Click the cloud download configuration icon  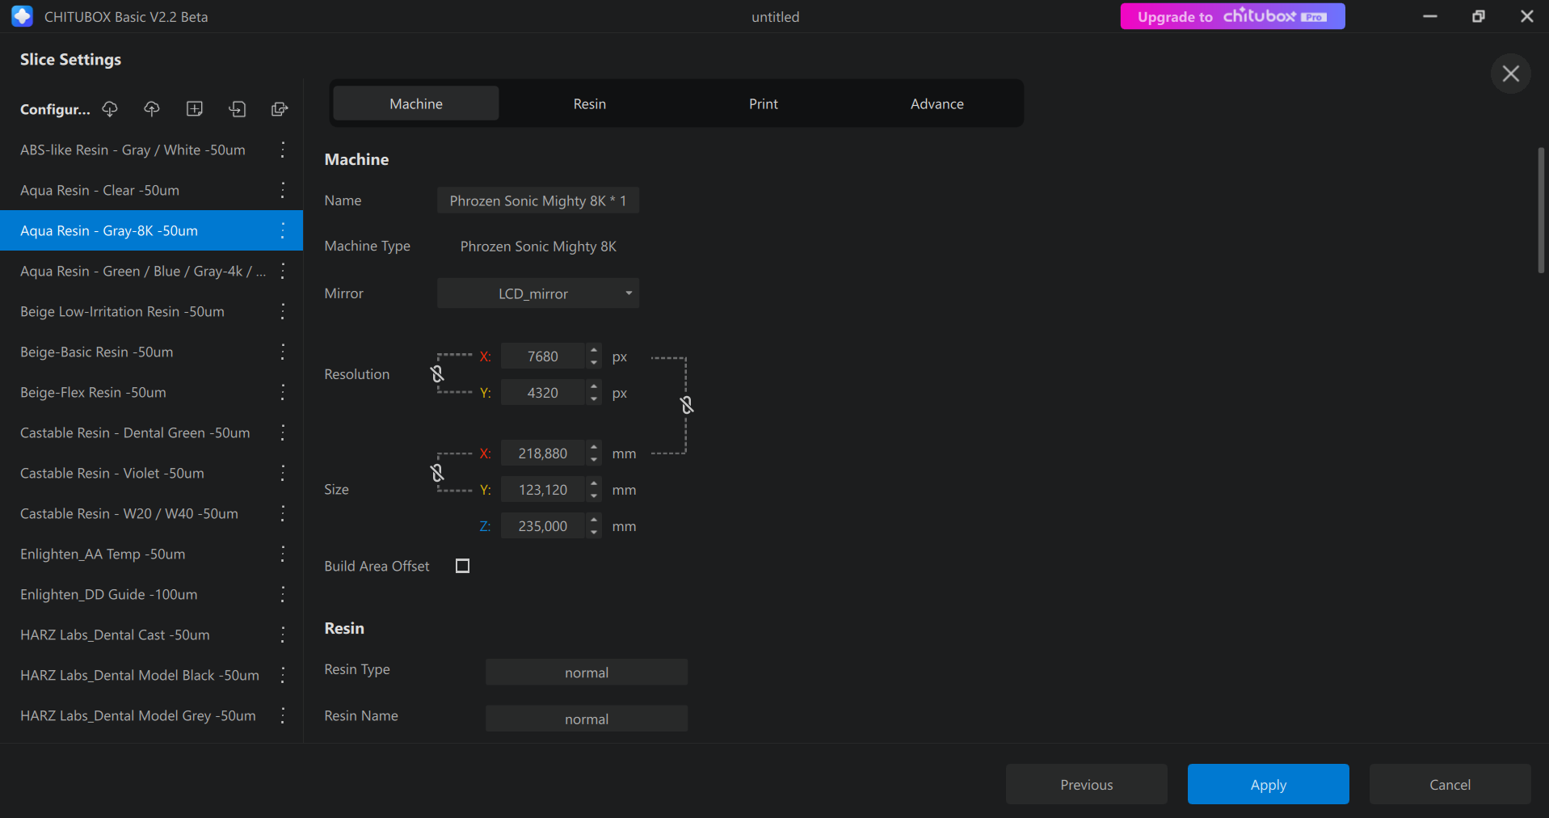coord(110,108)
